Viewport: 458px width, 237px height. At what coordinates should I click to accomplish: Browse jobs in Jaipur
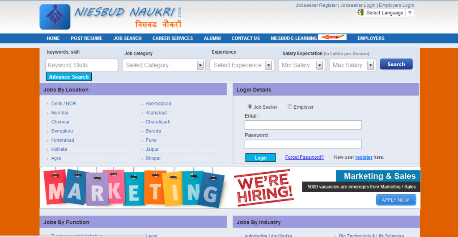click(152, 149)
